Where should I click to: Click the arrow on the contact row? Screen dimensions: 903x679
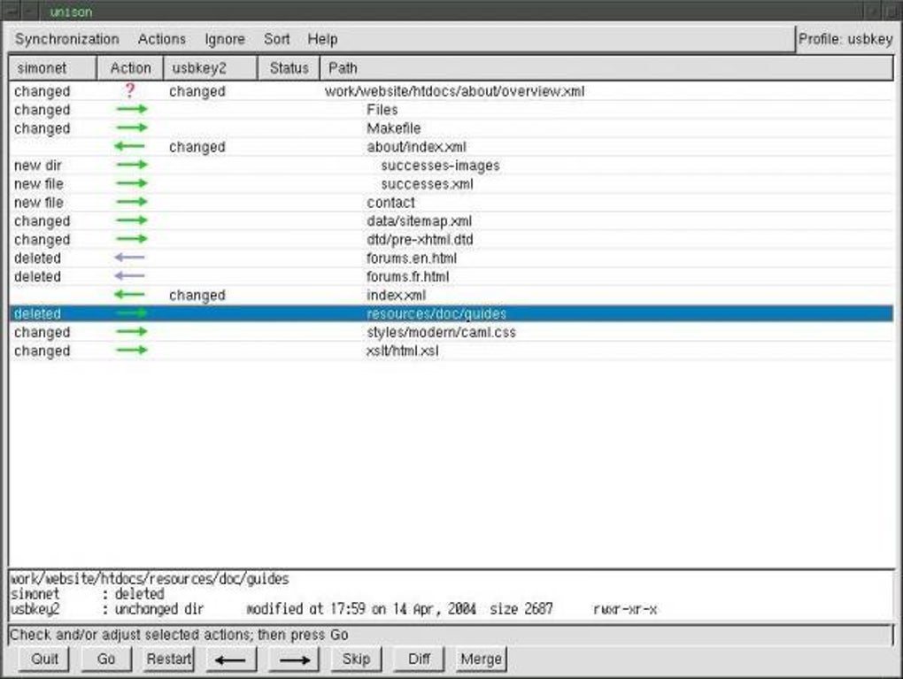131,202
